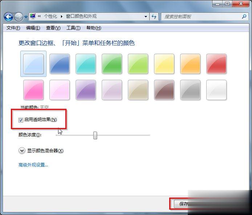Select the green color swatch
This screenshot has width=252, height=215.
[112, 64]
